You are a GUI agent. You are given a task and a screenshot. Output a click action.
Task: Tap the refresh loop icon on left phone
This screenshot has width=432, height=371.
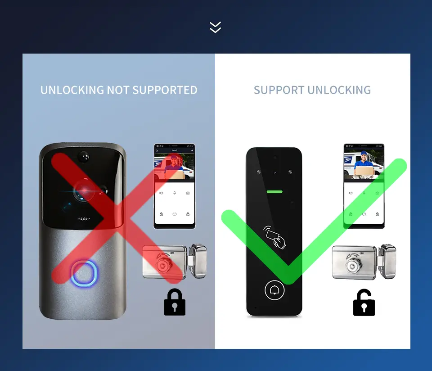click(x=175, y=214)
